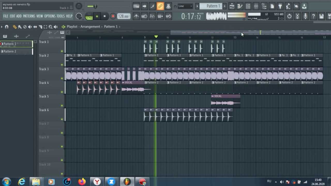Toggle the countdown before recording button
The image size is (331, 186).
[152, 16]
